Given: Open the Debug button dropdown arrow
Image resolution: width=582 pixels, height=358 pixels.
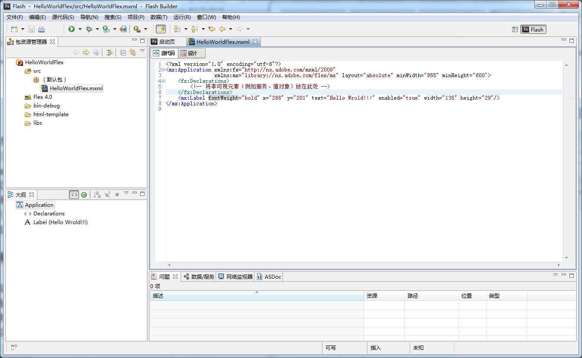Looking at the screenshot, I should tap(97, 29).
